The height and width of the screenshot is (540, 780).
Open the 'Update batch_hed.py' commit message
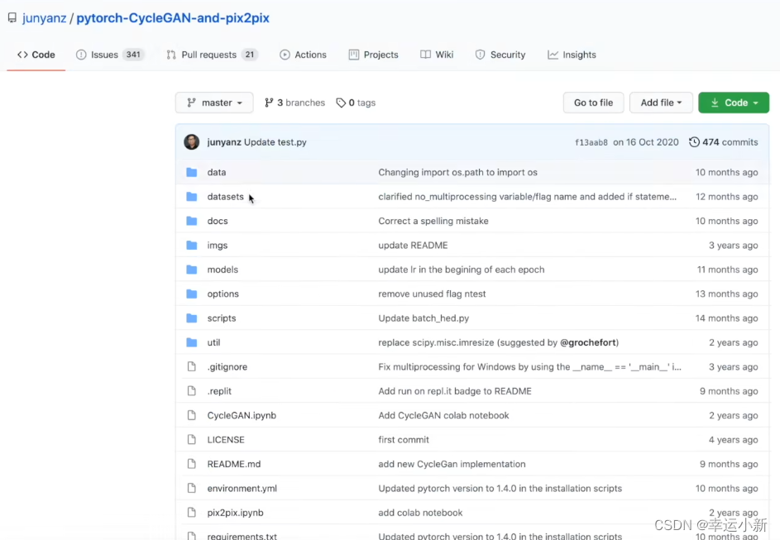pos(423,318)
